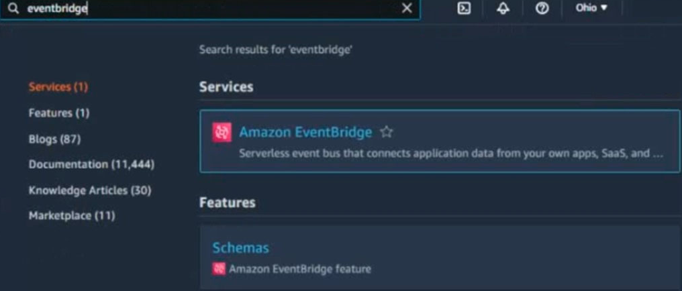Open the help question mark icon
The height and width of the screenshot is (291, 682).
click(x=542, y=8)
